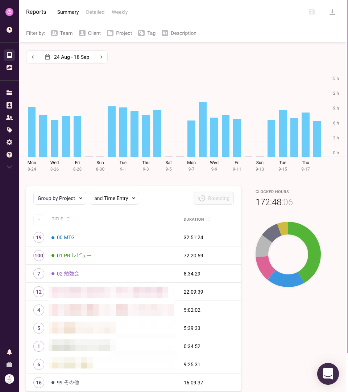Open the chat support bubble
The width and height of the screenshot is (348, 392).
pyautogui.click(x=328, y=374)
